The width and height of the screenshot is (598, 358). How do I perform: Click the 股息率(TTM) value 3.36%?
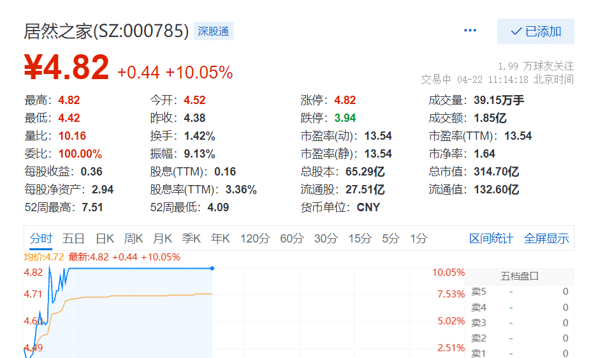pos(241,190)
